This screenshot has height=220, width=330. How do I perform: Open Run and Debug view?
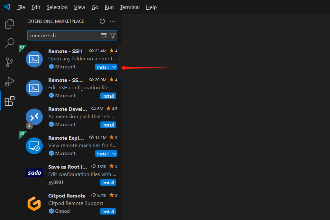10,82
